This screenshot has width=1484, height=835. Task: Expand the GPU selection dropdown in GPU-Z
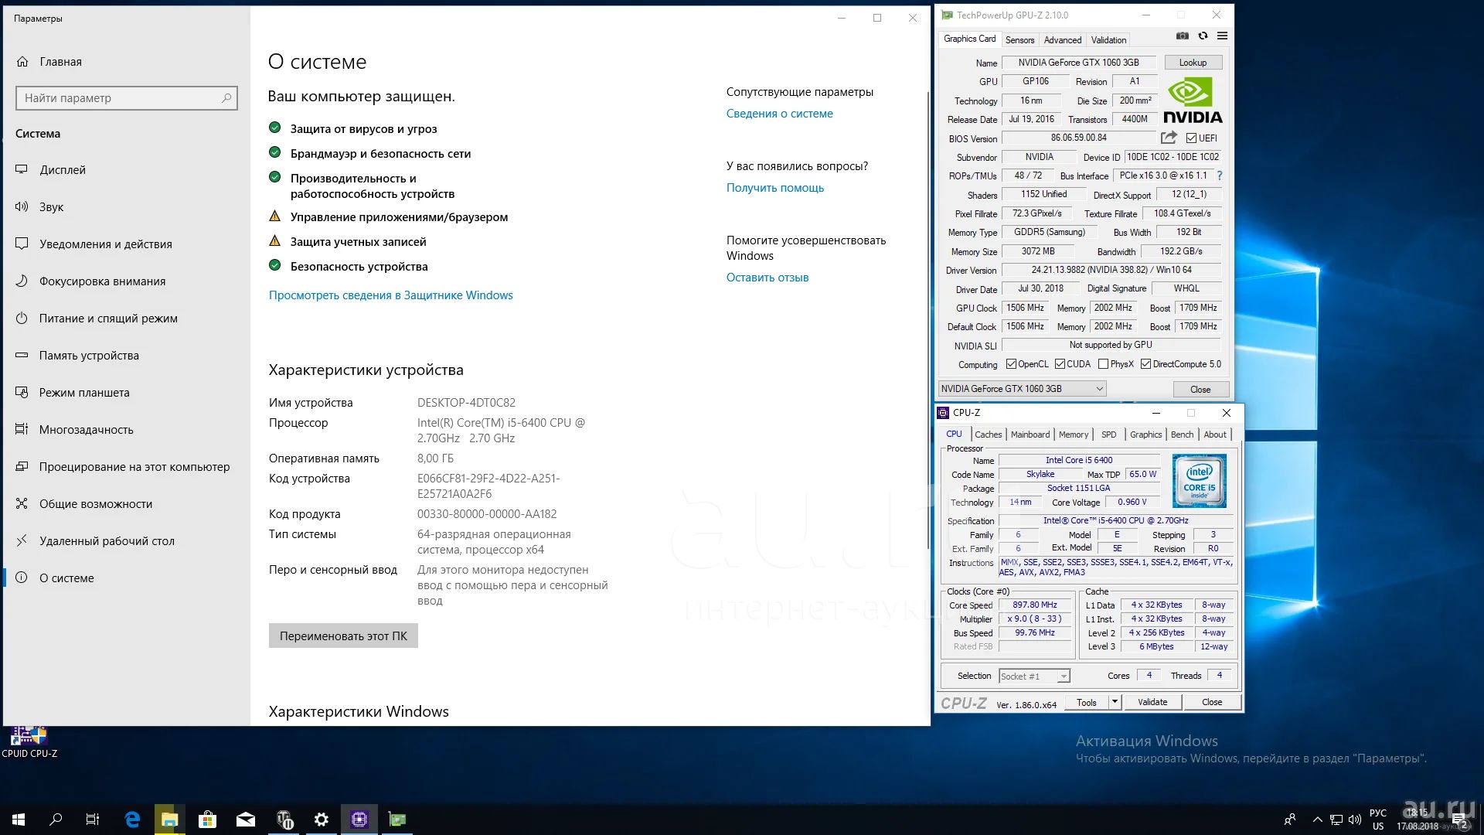[1099, 389]
